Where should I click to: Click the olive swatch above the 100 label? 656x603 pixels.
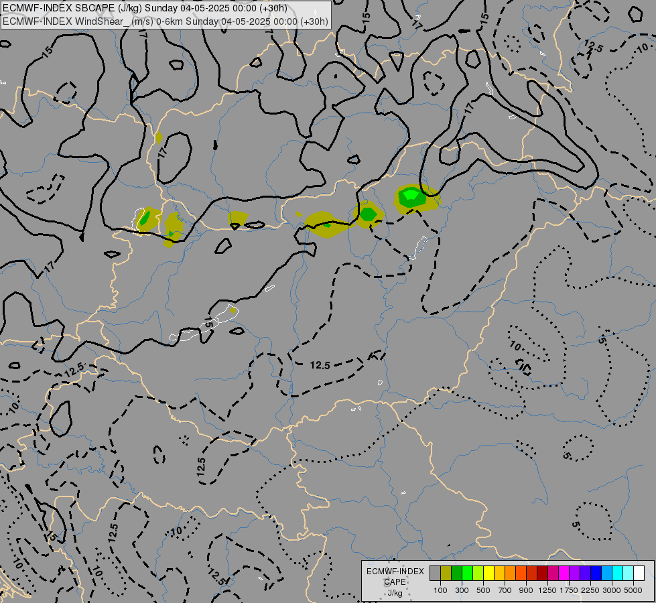click(x=446, y=574)
